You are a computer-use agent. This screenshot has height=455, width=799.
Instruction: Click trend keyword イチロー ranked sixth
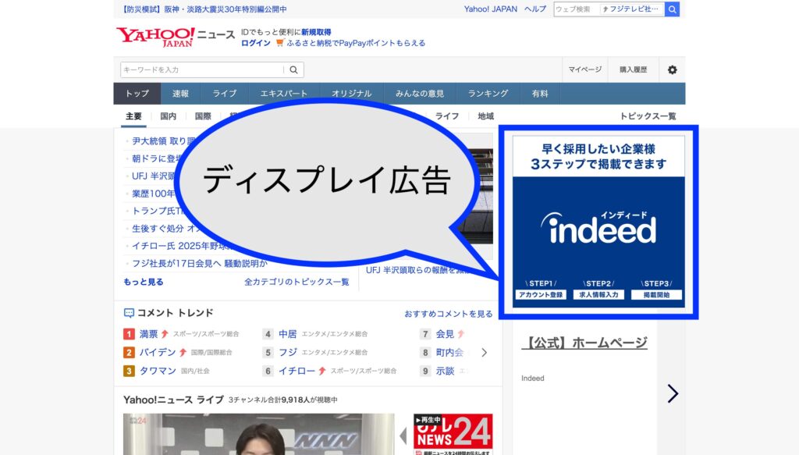click(297, 371)
